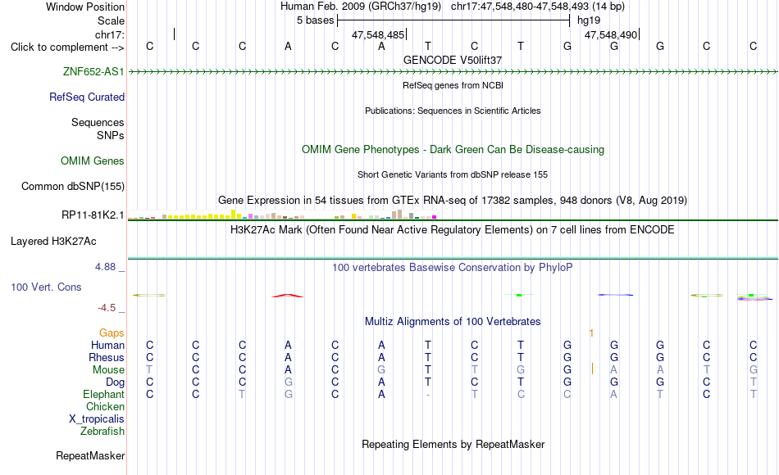
Task: Click the GTEx tissue expression bar chart
Action: click(282, 215)
